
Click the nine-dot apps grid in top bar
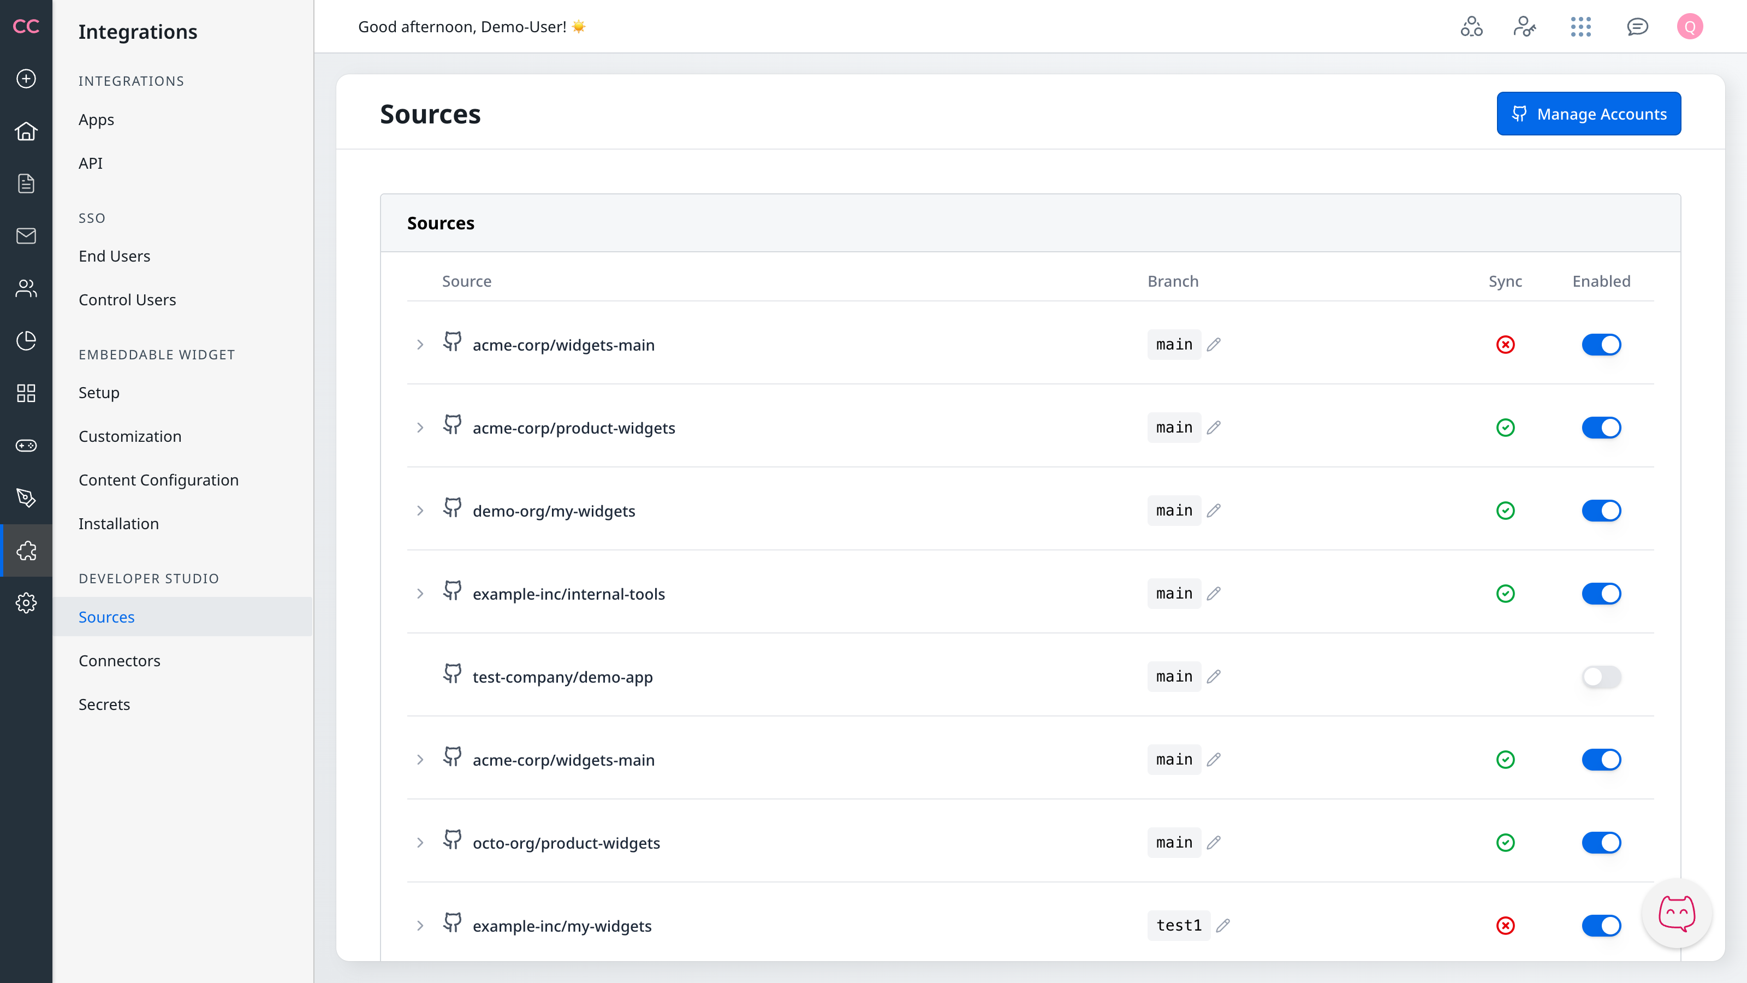(1581, 27)
